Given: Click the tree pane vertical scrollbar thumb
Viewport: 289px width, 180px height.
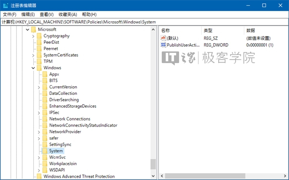Looking at the screenshot, I should 153,164.
